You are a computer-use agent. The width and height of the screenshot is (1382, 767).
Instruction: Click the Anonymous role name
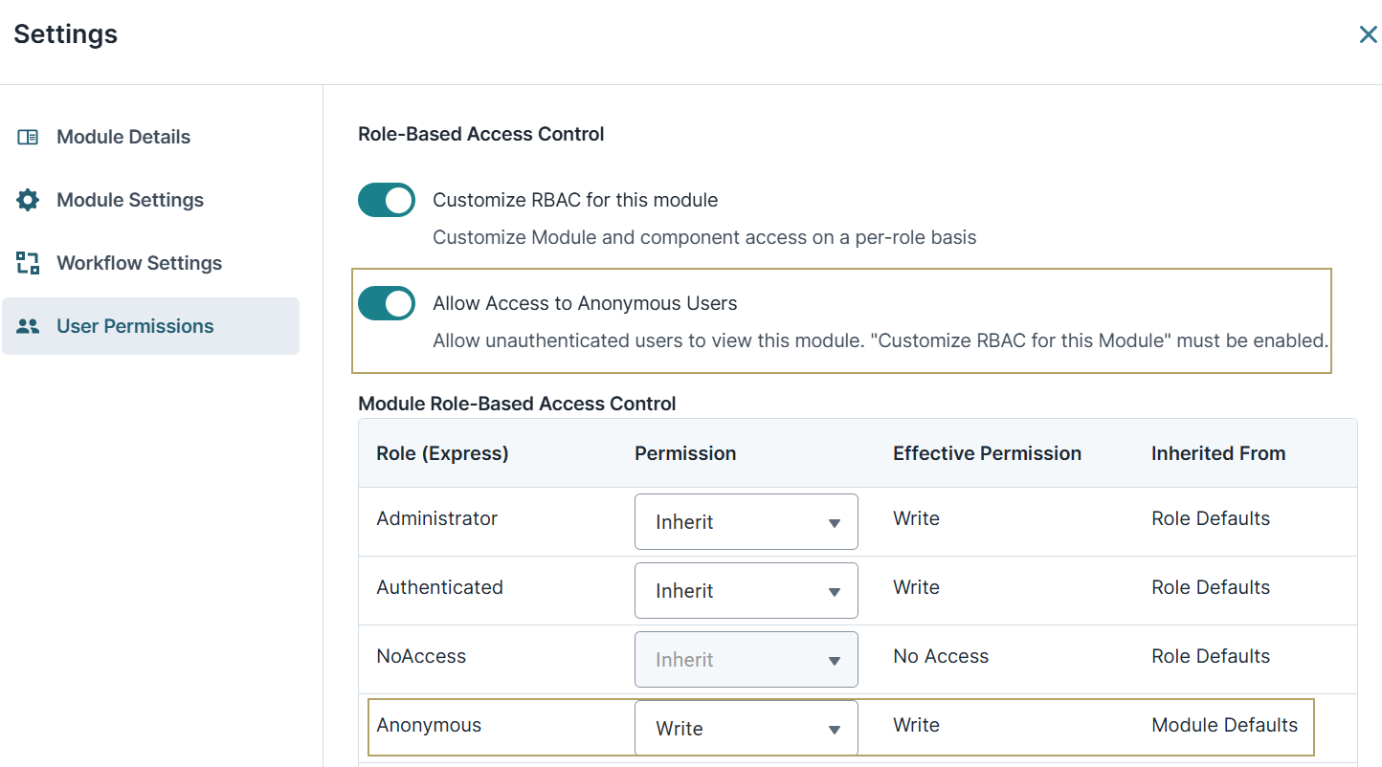429,725
